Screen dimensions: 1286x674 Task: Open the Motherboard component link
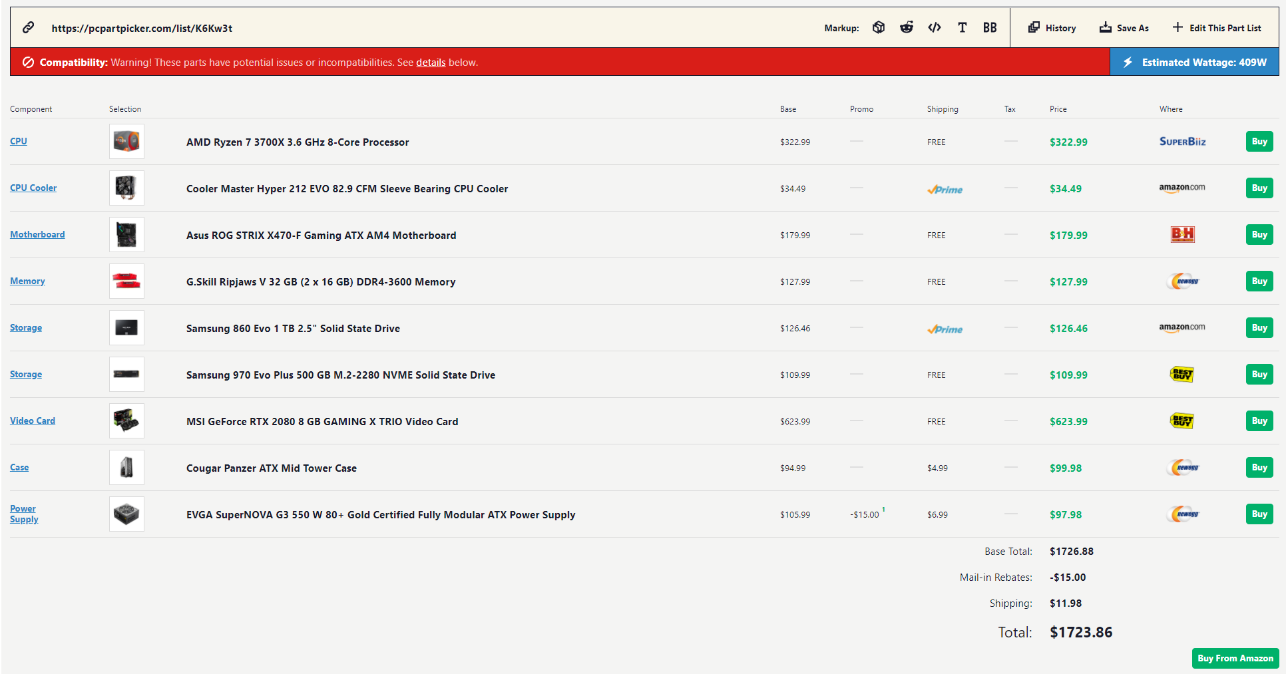pos(37,235)
